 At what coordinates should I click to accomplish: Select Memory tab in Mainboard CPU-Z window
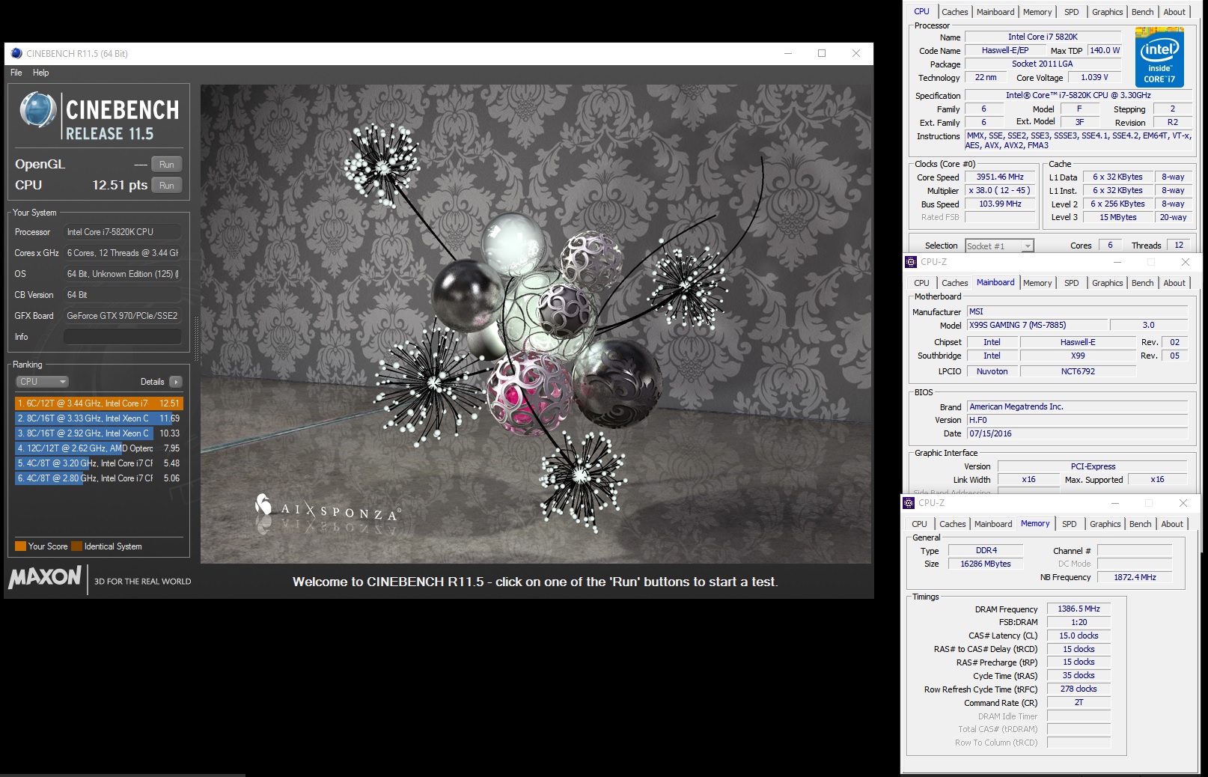1037,283
